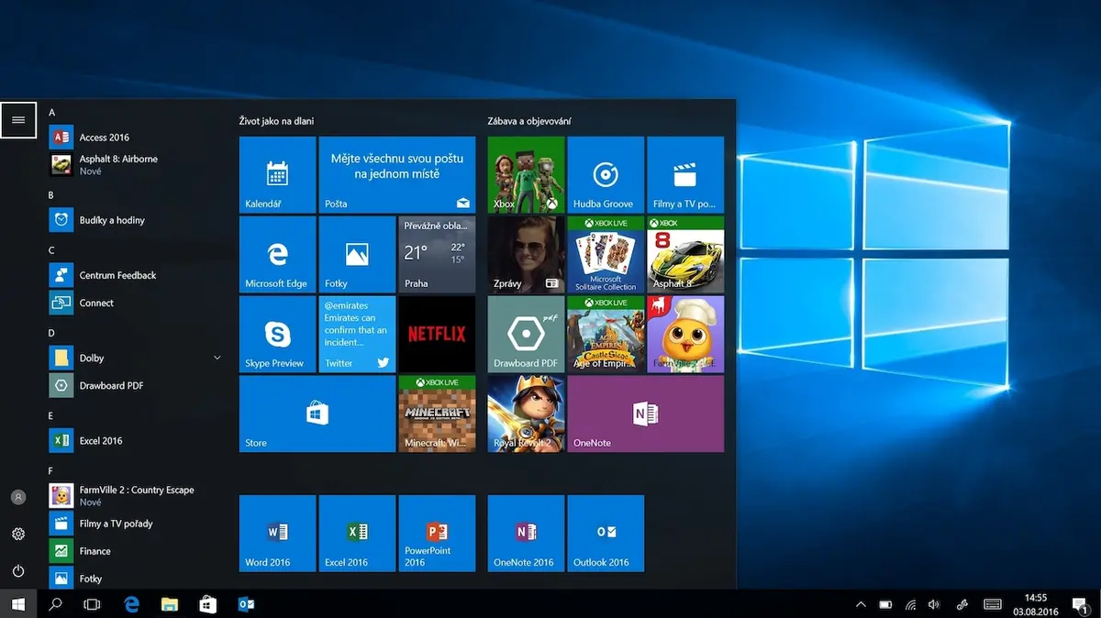Click the Život jako na dlani group title
The image size is (1101, 618).
276,121
